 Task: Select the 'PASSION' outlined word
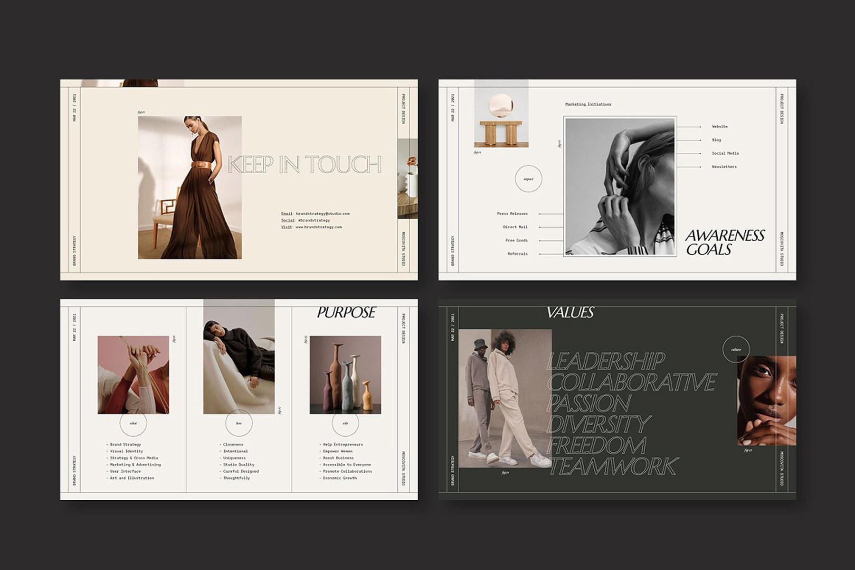pos(589,403)
